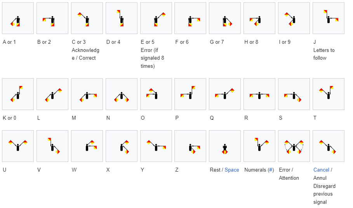Select the letter U flag image
This screenshot has width=353, height=208.
pos(18,146)
